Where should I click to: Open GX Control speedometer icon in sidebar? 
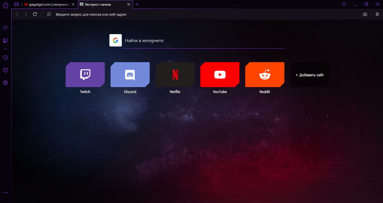pyautogui.click(x=5, y=28)
